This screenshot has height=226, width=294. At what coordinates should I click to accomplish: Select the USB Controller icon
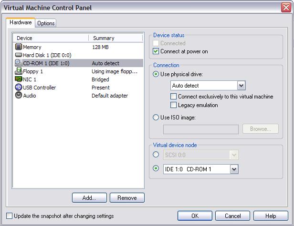pos(19,88)
